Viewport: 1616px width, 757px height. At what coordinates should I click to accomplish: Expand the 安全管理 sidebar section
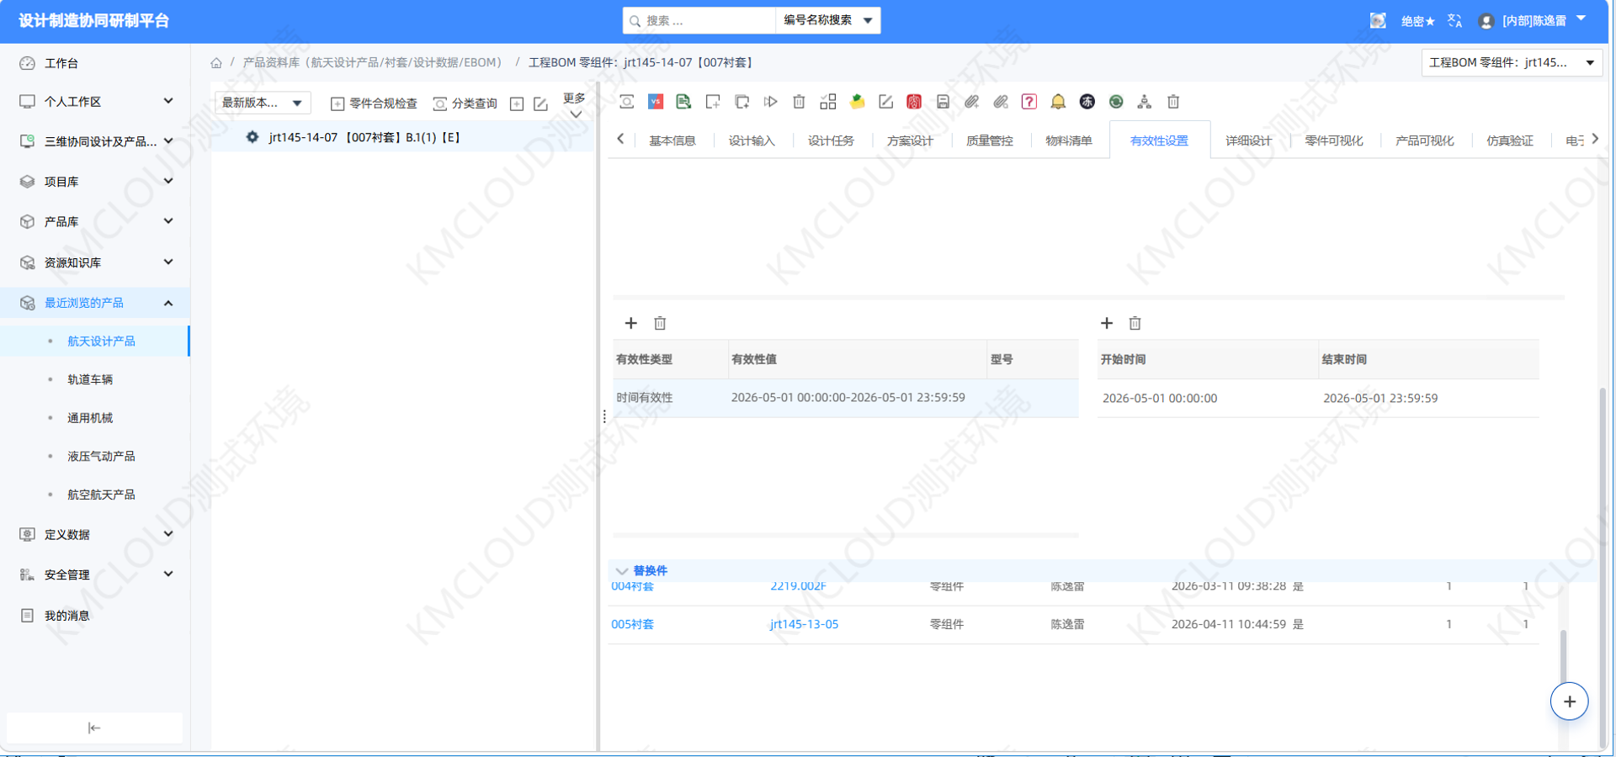(x=168, y=574)
